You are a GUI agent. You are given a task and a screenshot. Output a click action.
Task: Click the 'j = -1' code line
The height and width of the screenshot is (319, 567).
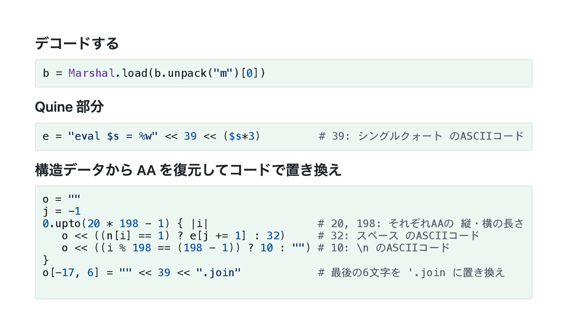61,211
